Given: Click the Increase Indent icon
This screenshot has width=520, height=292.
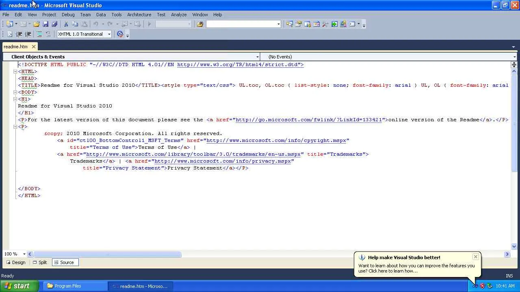Looking at the screenshot, I should 28,34.
